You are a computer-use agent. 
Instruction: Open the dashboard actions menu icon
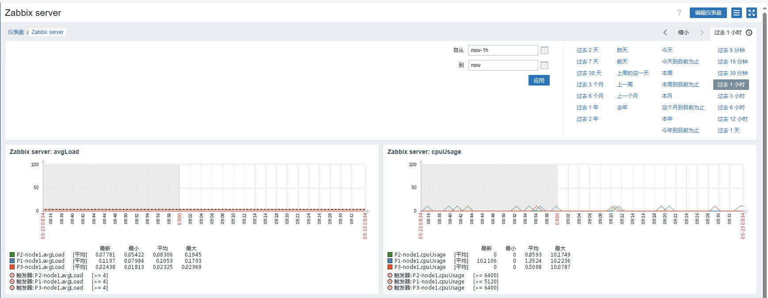736,13
